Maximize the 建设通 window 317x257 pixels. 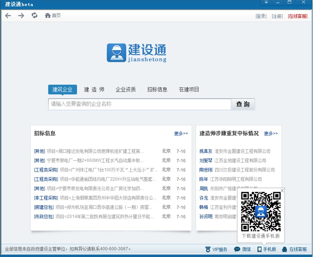pyautogui.click(x=289, y=2)
